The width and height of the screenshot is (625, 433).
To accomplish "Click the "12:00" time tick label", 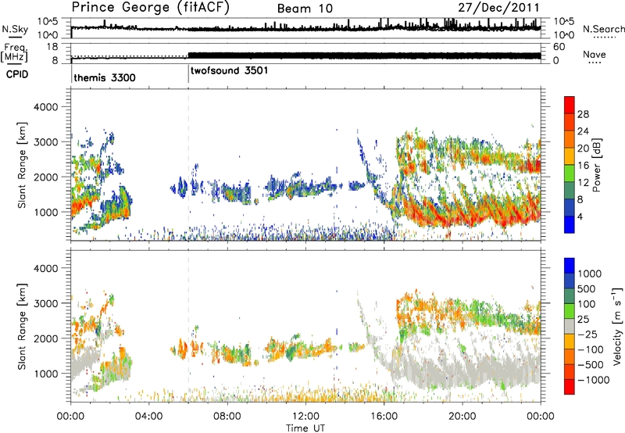I will 305,417.
